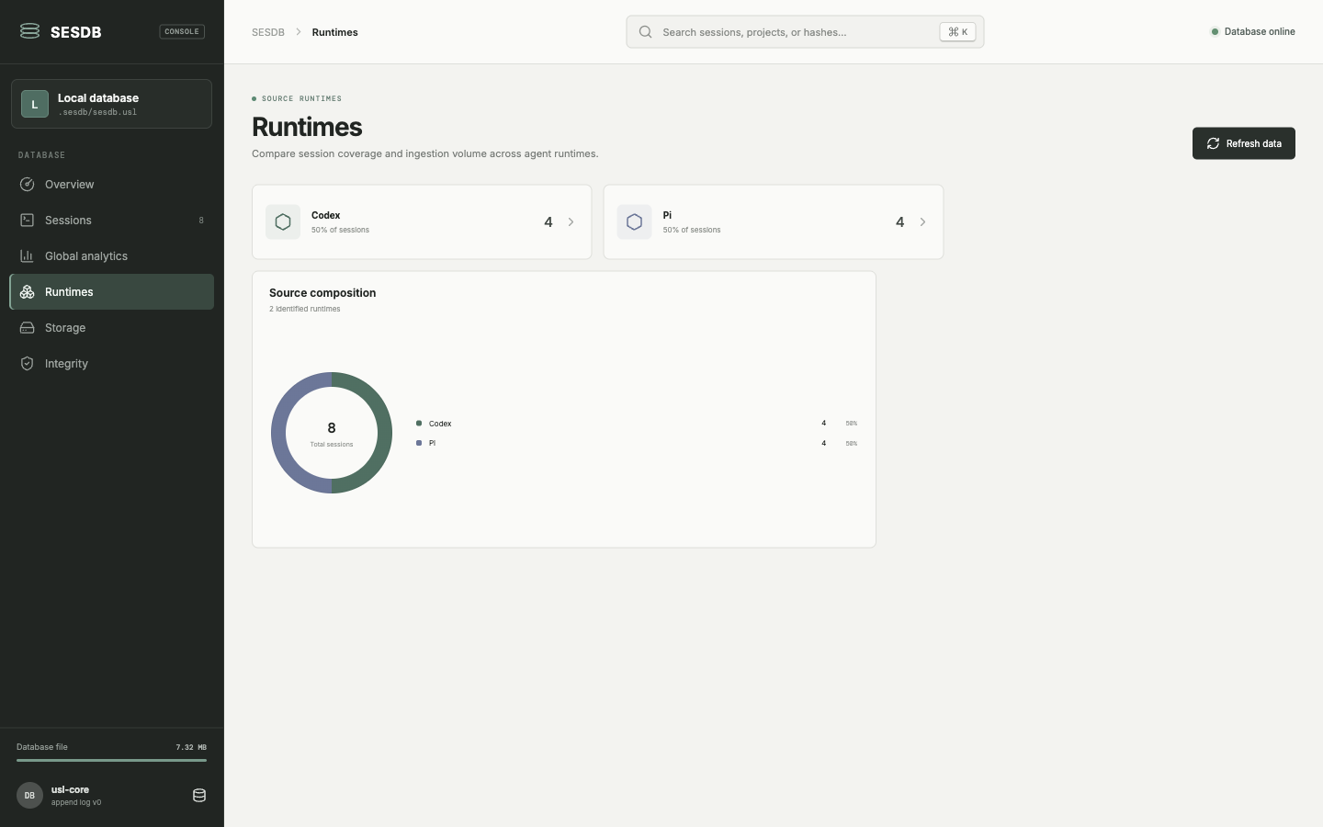Click the refresh arrows icon
Screen dimensions: 1323x827
(x=1213, y=143)
